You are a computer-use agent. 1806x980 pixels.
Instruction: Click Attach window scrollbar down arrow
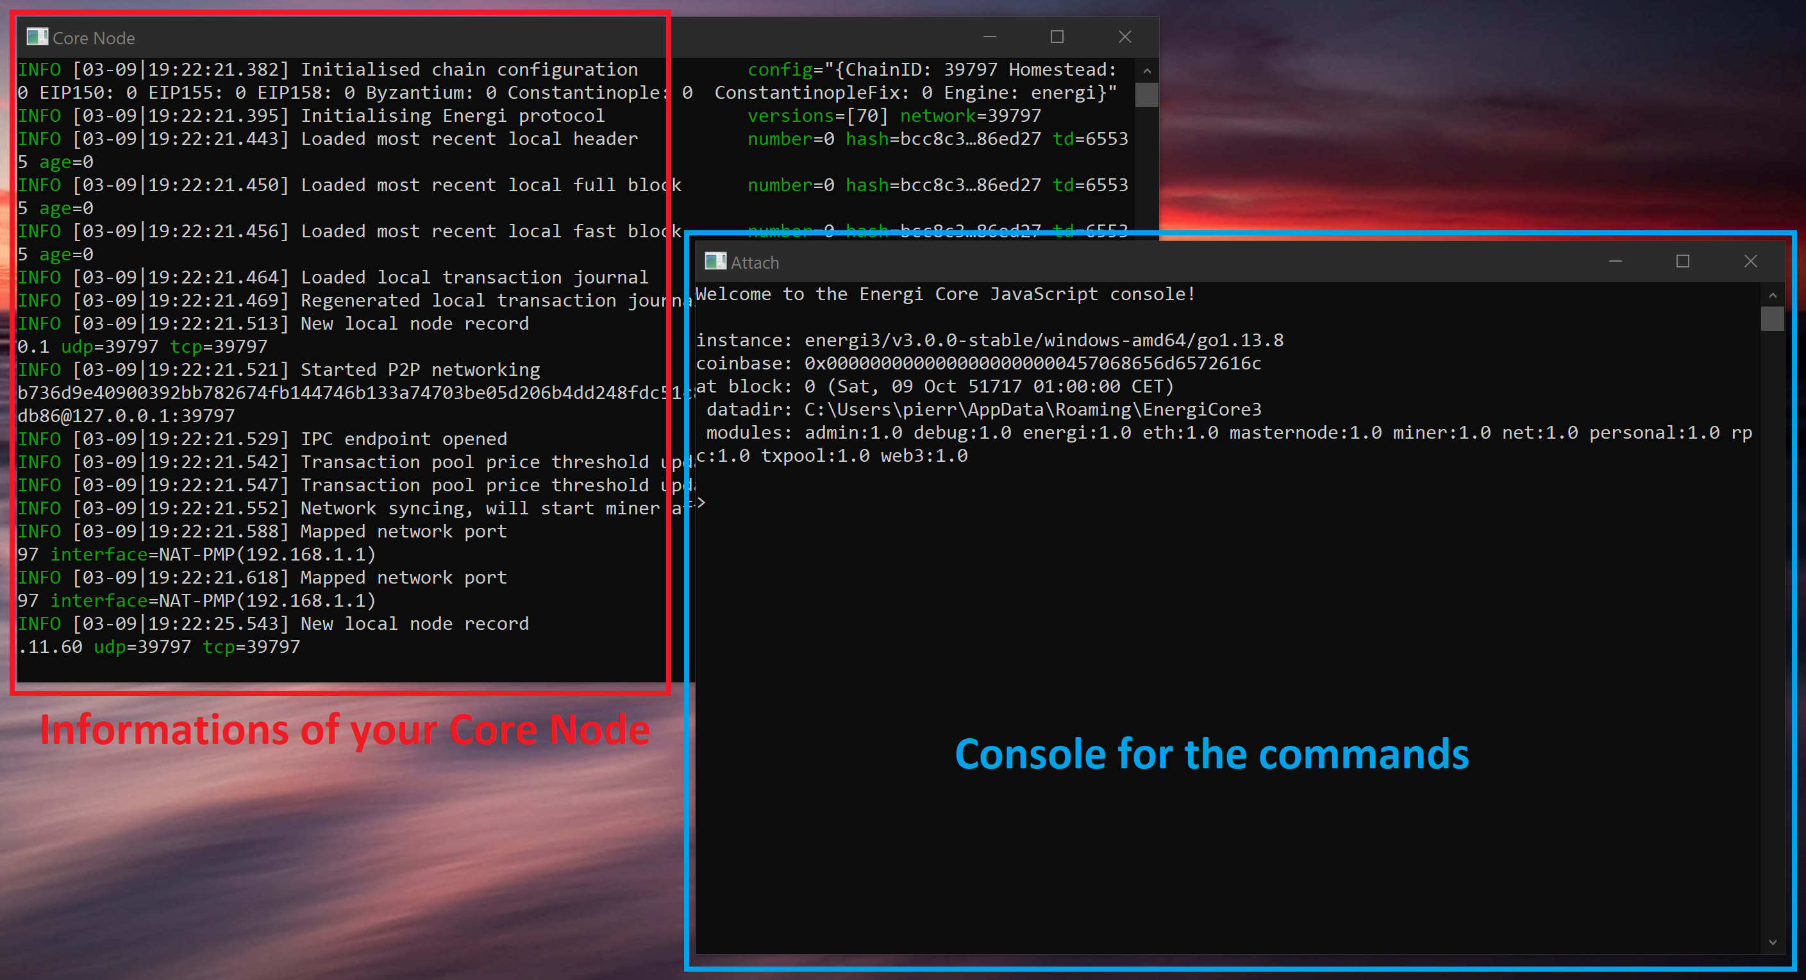click(1773, 942)
